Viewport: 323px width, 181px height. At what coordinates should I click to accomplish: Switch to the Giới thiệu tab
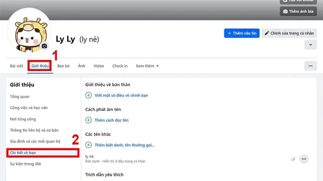(40, 66)
